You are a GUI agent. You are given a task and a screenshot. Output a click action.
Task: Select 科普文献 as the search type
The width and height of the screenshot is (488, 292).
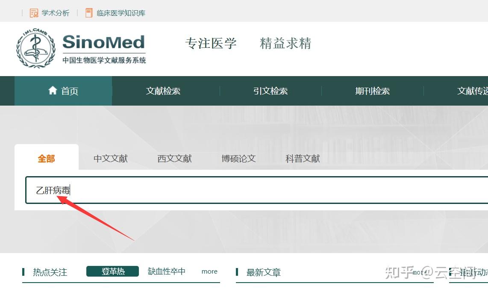click(x=302, y=159)
